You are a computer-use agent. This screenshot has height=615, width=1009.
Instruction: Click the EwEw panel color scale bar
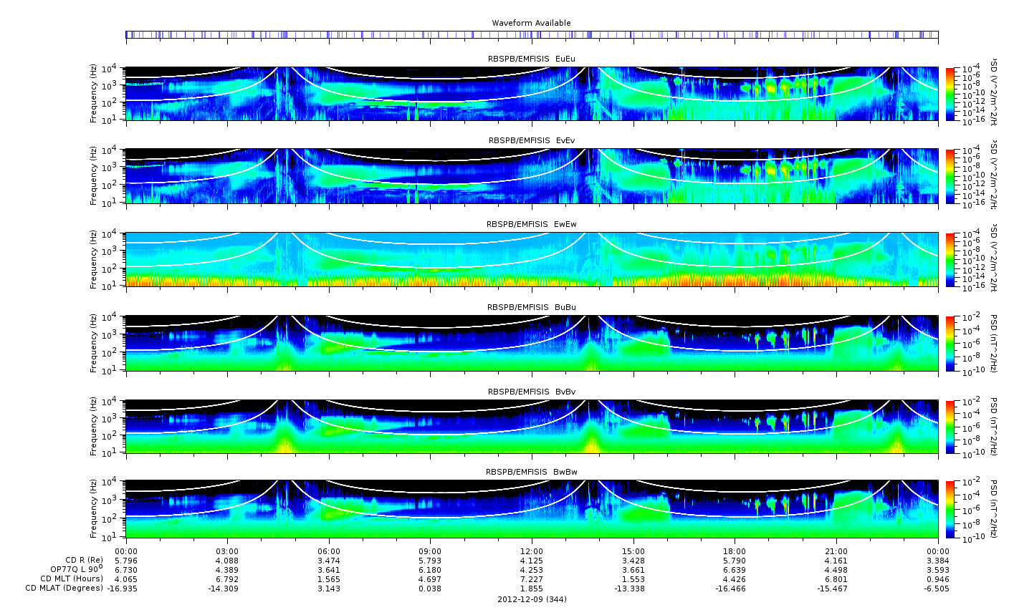click(x=950, y=260)
